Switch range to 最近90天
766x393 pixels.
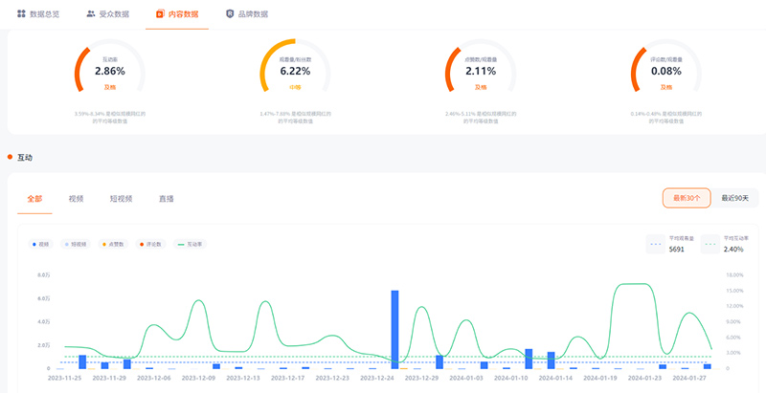coord(738,198)
